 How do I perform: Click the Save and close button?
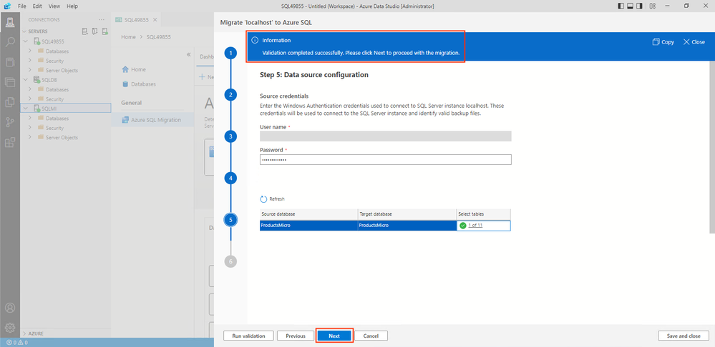click(x=684, y=336)
